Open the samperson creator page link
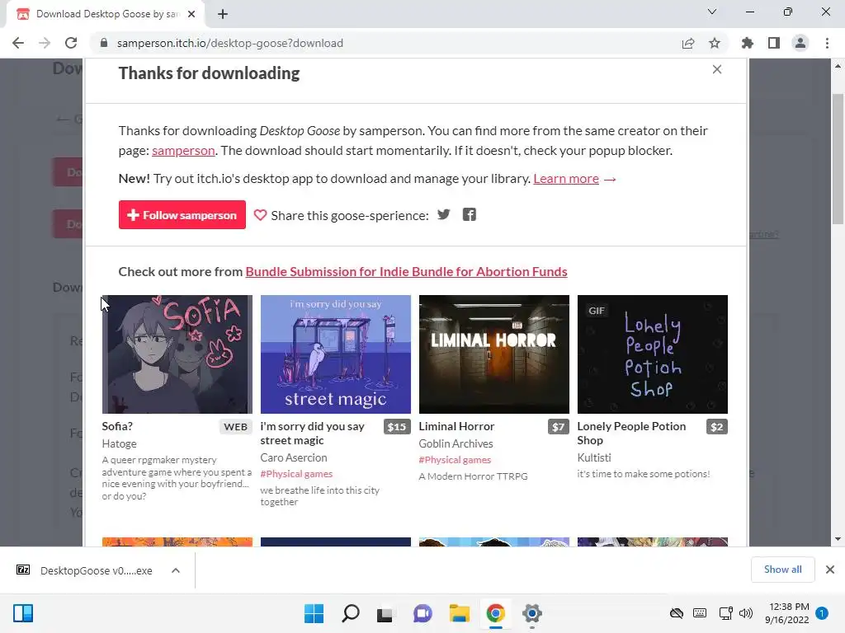The height and width of the screenshot is (633, 845). click(x=183, y=151)
